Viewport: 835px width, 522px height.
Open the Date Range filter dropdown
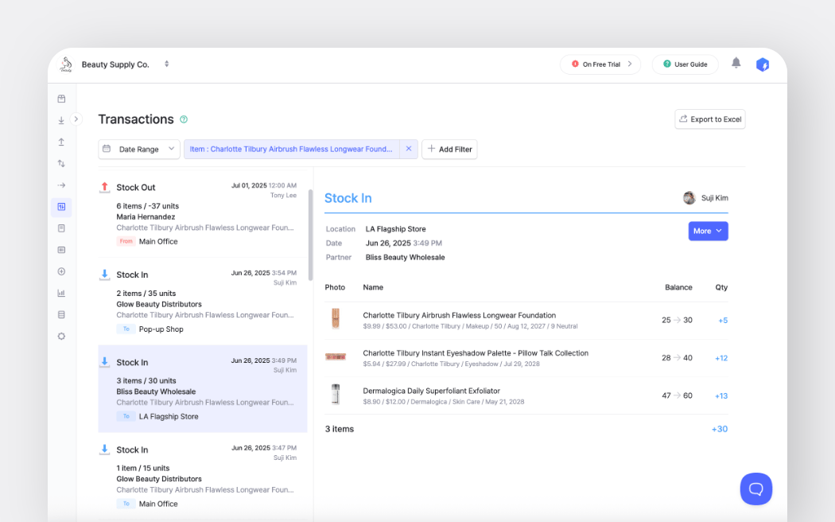pos(139,149)
